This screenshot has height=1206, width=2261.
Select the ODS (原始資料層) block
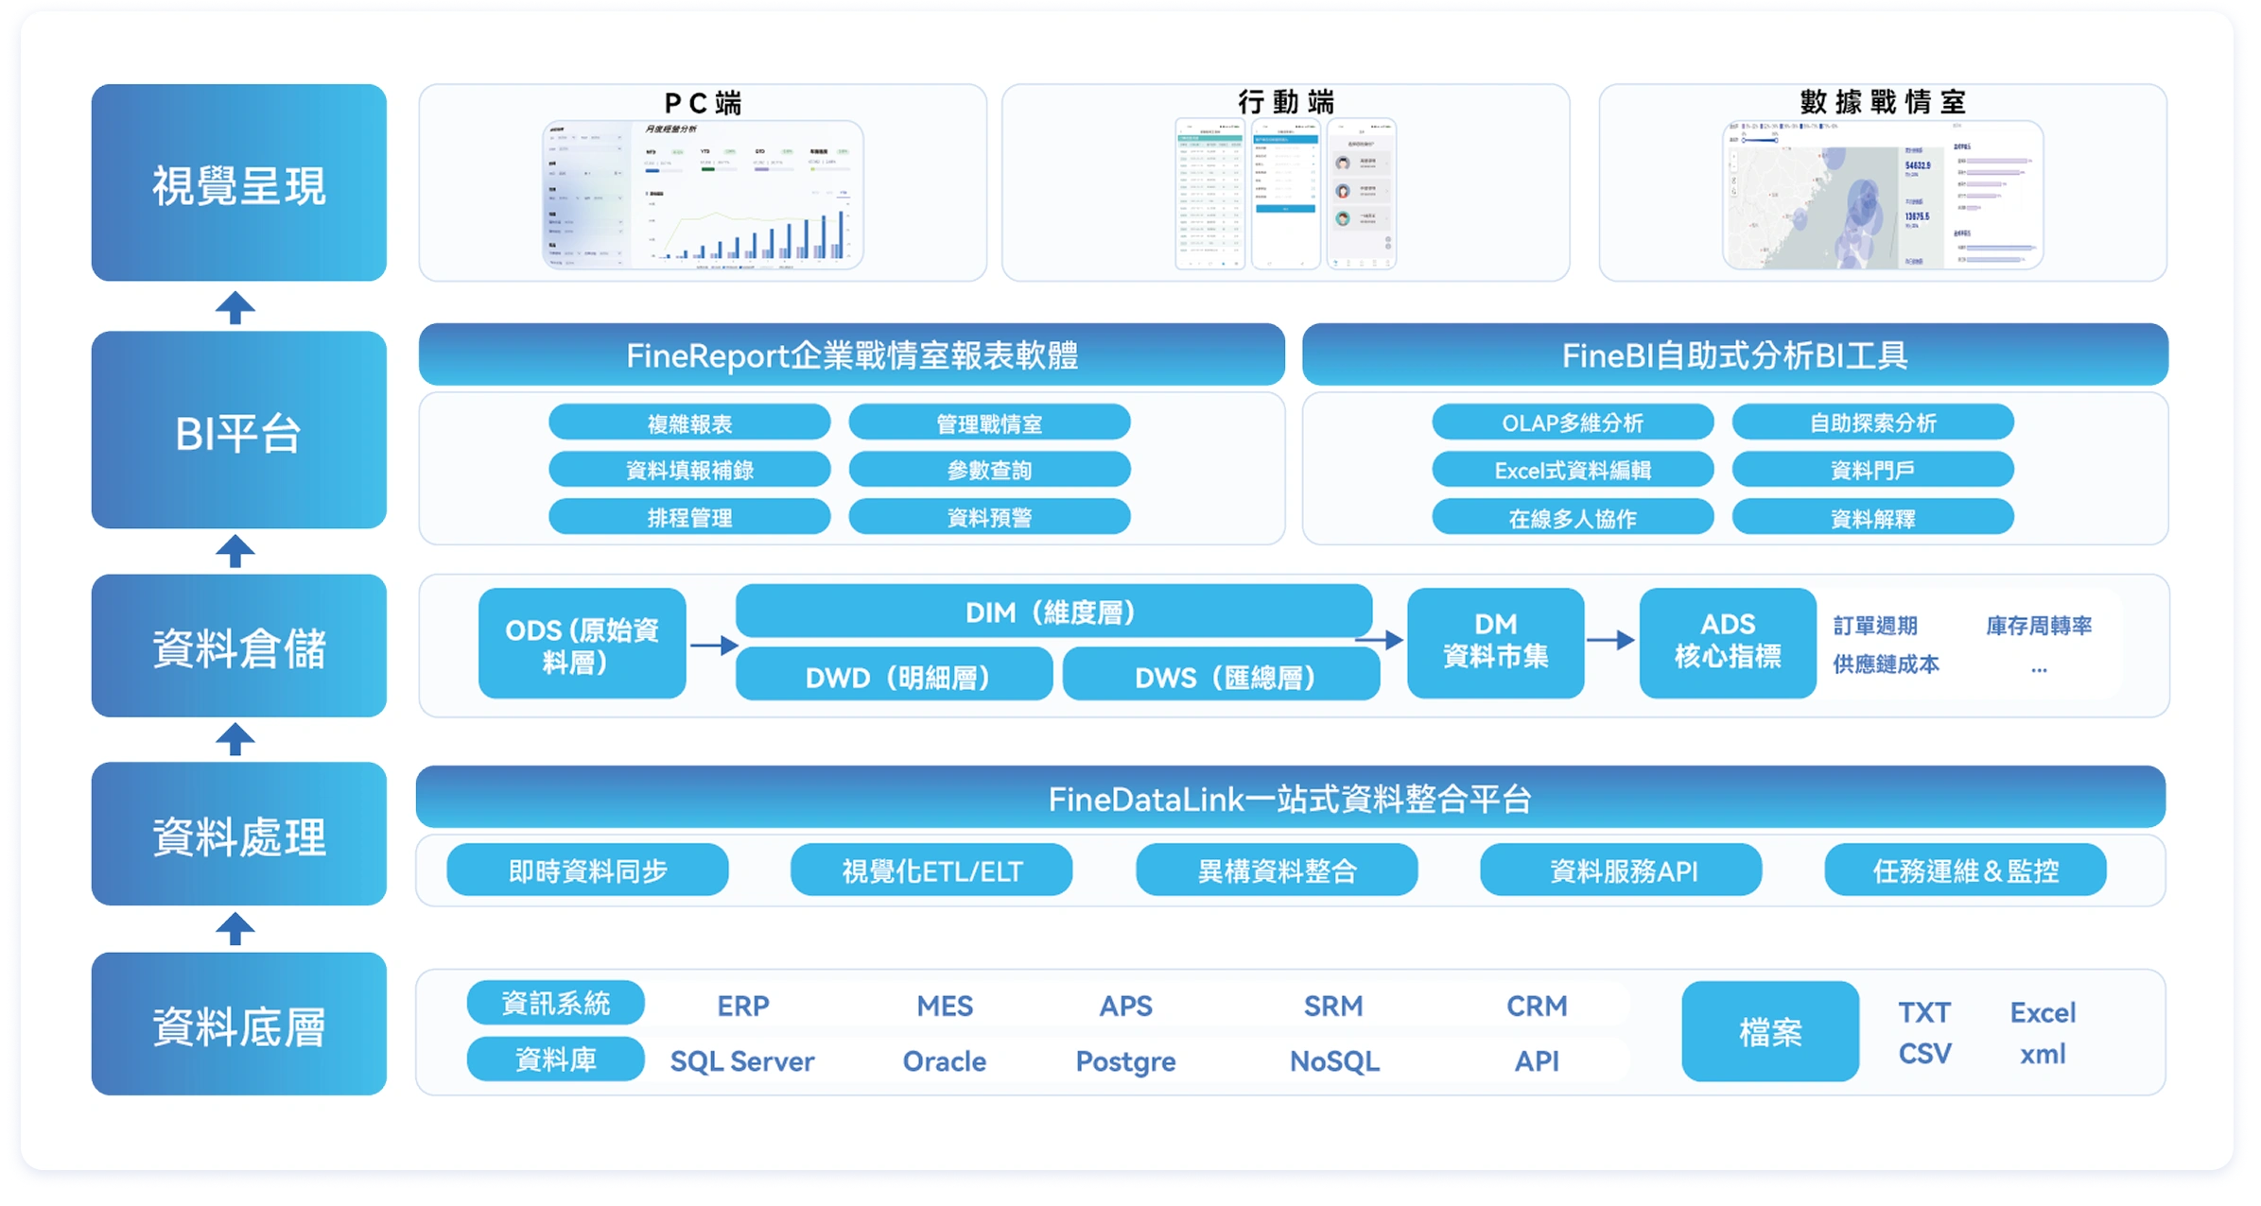582,644
